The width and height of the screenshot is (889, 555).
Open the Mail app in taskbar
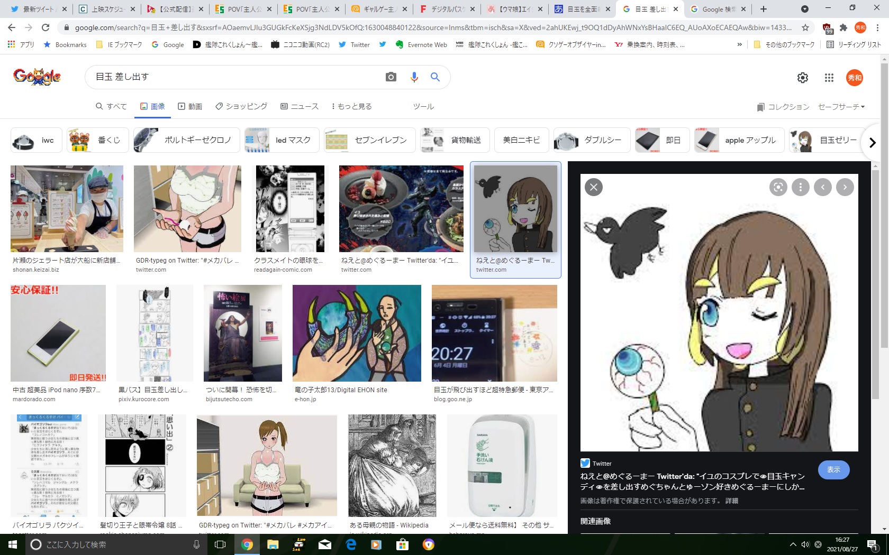324,544
